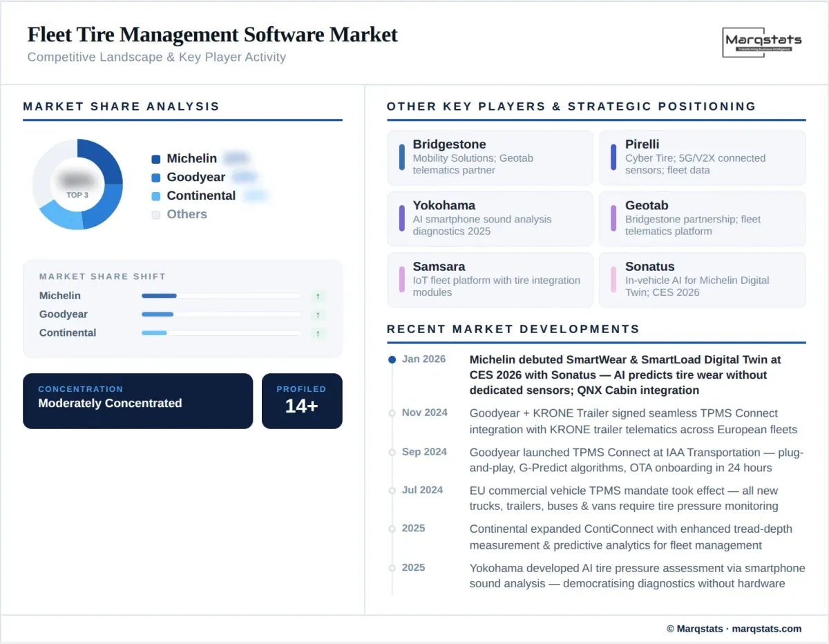Click the Bridgestone accent bar icon
Viewport: 829px width, 644px height.
pos(402,158)
